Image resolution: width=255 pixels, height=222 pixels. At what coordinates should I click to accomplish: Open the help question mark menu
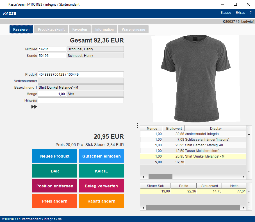pyautogui.click(x=250, y=13)
